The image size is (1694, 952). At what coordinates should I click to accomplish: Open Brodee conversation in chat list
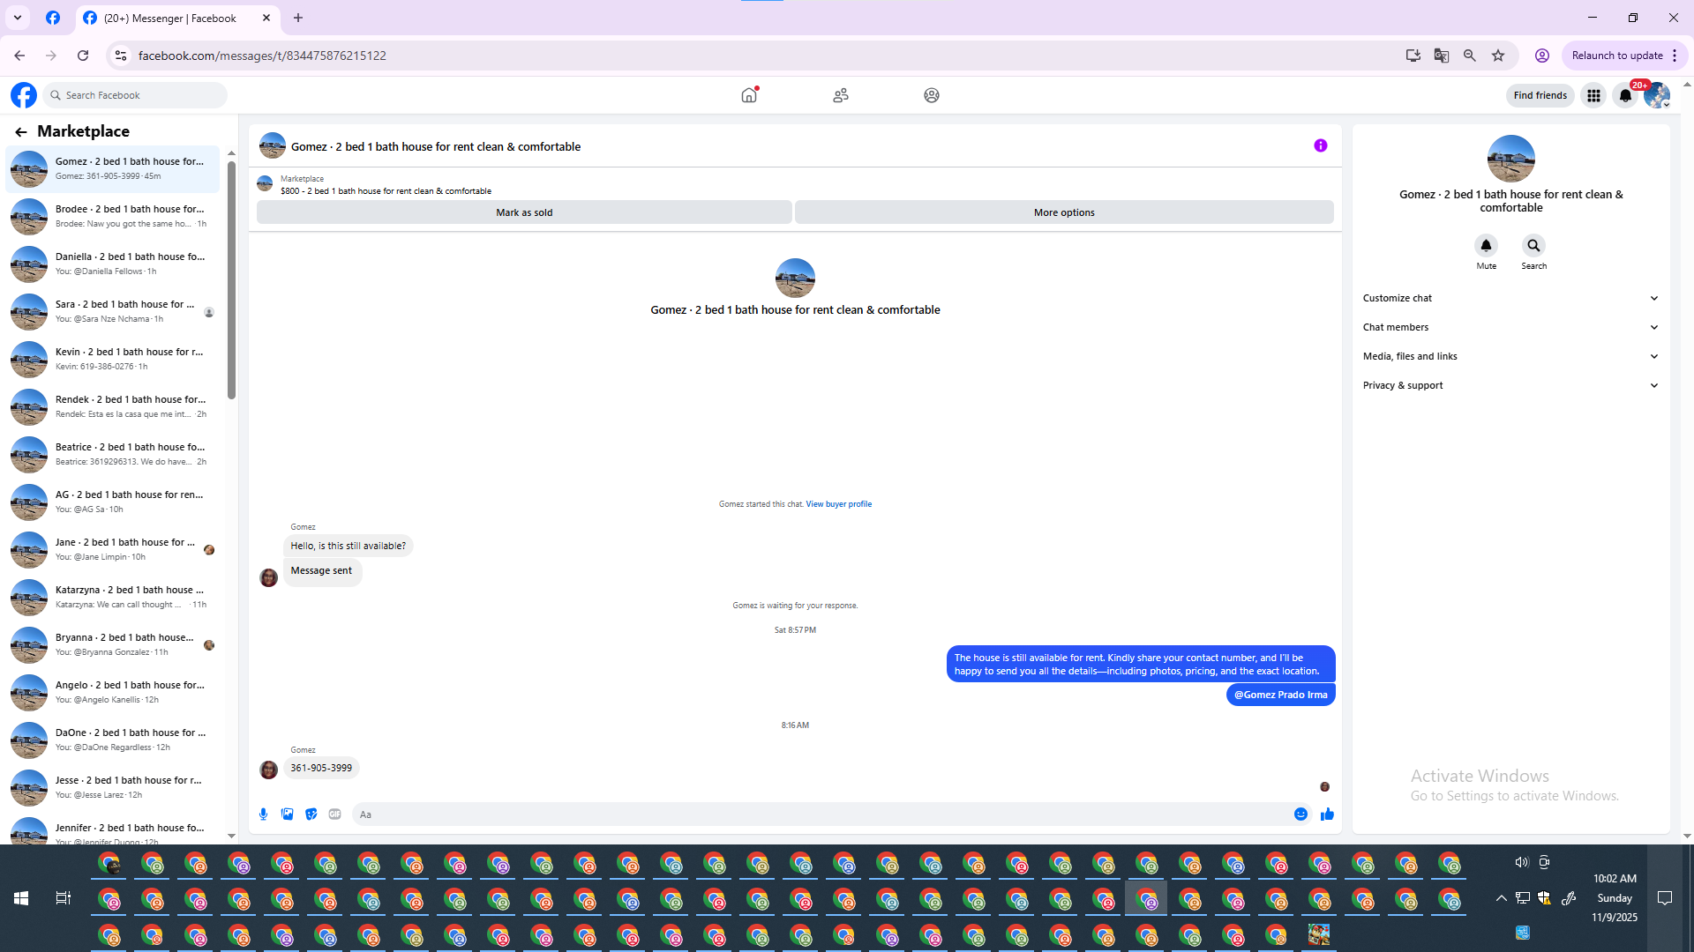[x=113, y=217]
